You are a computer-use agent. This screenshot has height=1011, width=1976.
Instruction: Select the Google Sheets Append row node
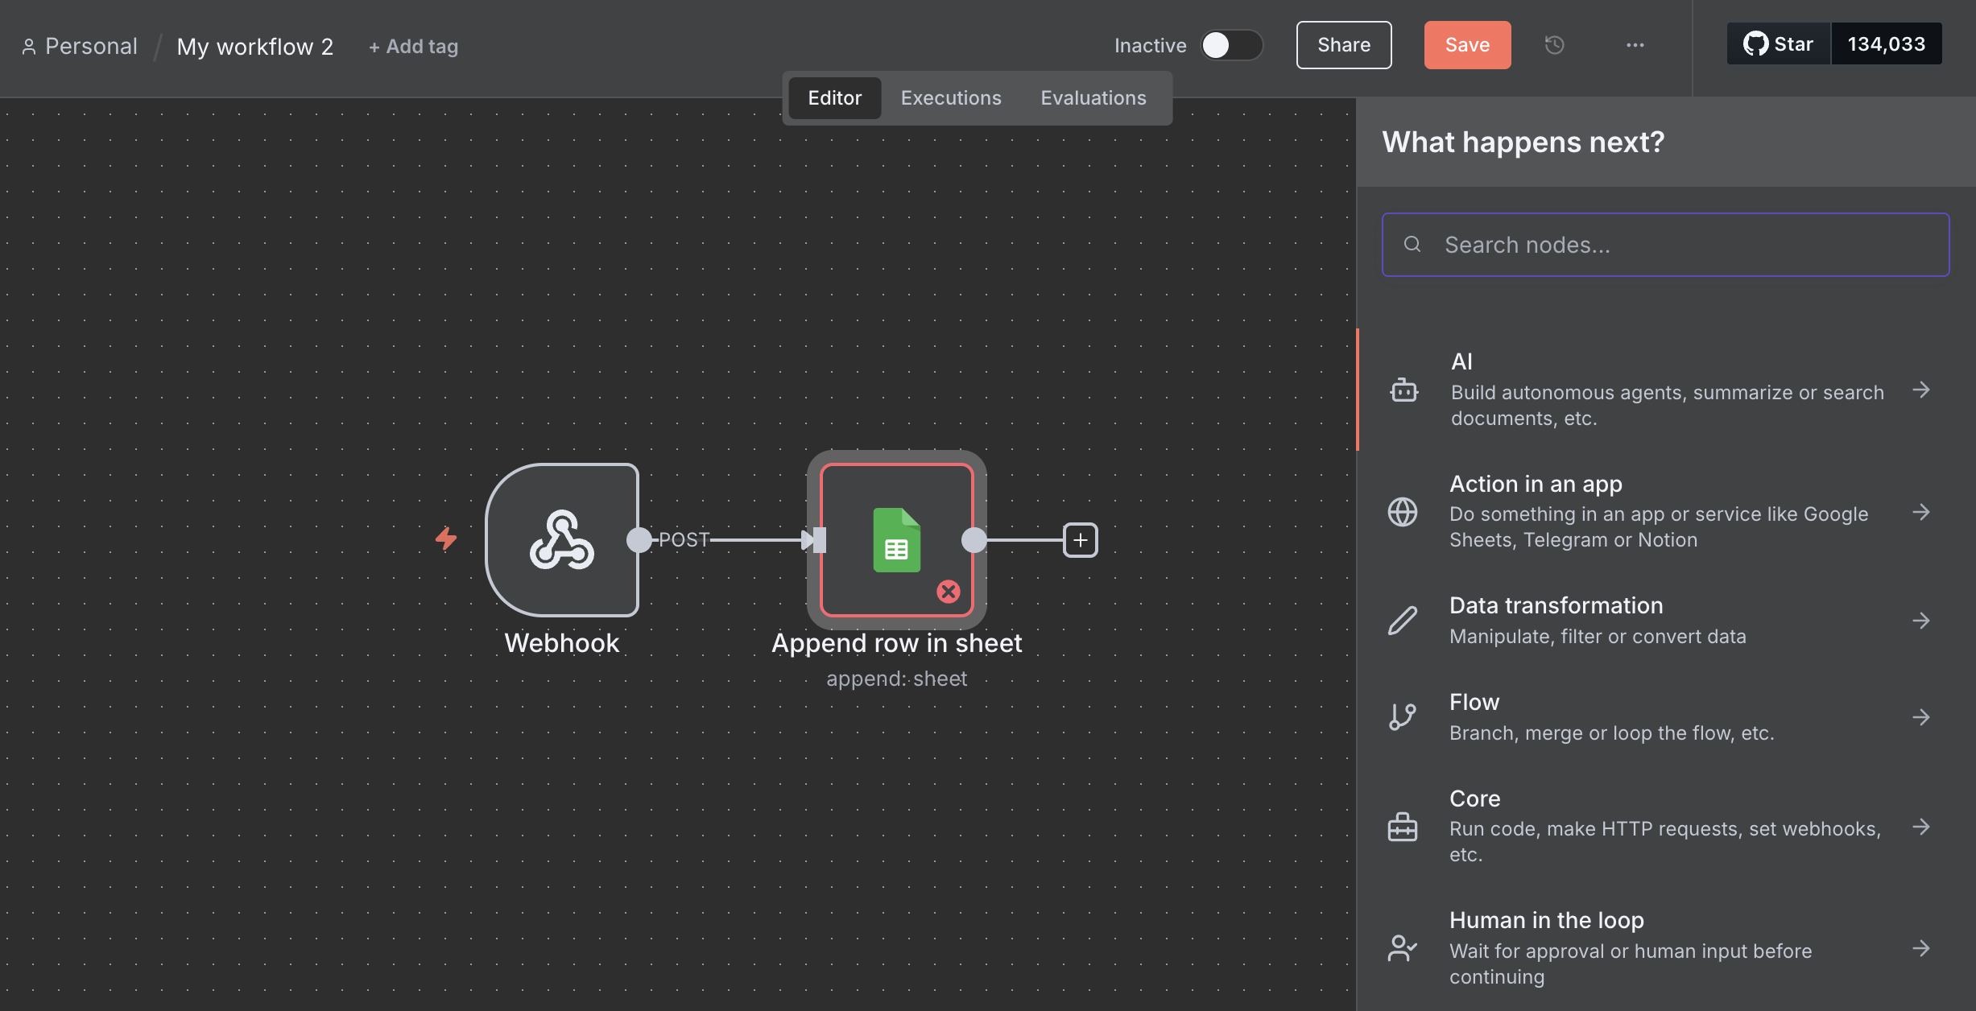tap(896, 540)
